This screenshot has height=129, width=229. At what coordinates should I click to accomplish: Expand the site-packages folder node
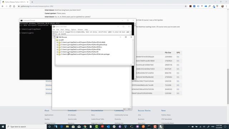click(57, 54)
